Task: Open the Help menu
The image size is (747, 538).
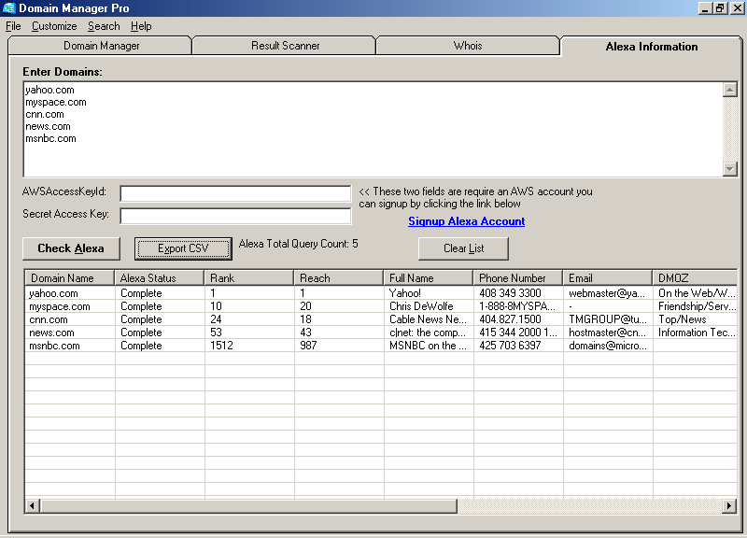Action: pyautogui.click(x=141, y=26)
